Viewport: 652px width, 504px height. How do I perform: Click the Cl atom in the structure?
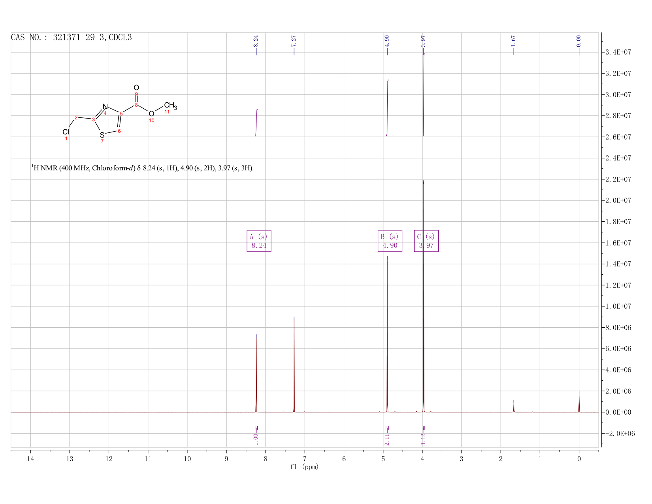click(66, 132)
